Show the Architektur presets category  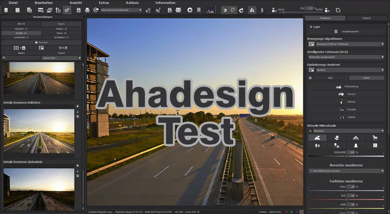62,37
